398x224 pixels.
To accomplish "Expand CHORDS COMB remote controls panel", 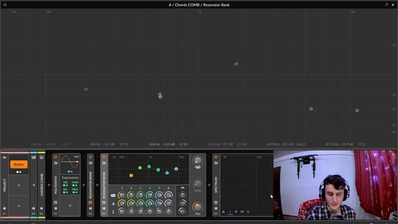I will tap(42, 208).
